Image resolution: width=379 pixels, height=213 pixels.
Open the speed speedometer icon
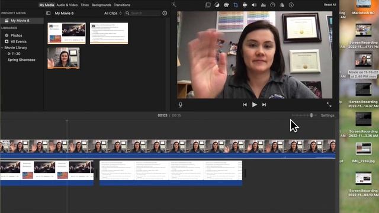tap(272, 5)
